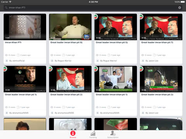Click 'By Jason Lee' on the 'pti 2)' card

152,113
